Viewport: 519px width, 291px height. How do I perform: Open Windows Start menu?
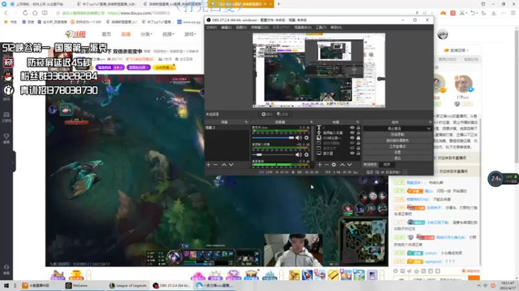point(6,285)
